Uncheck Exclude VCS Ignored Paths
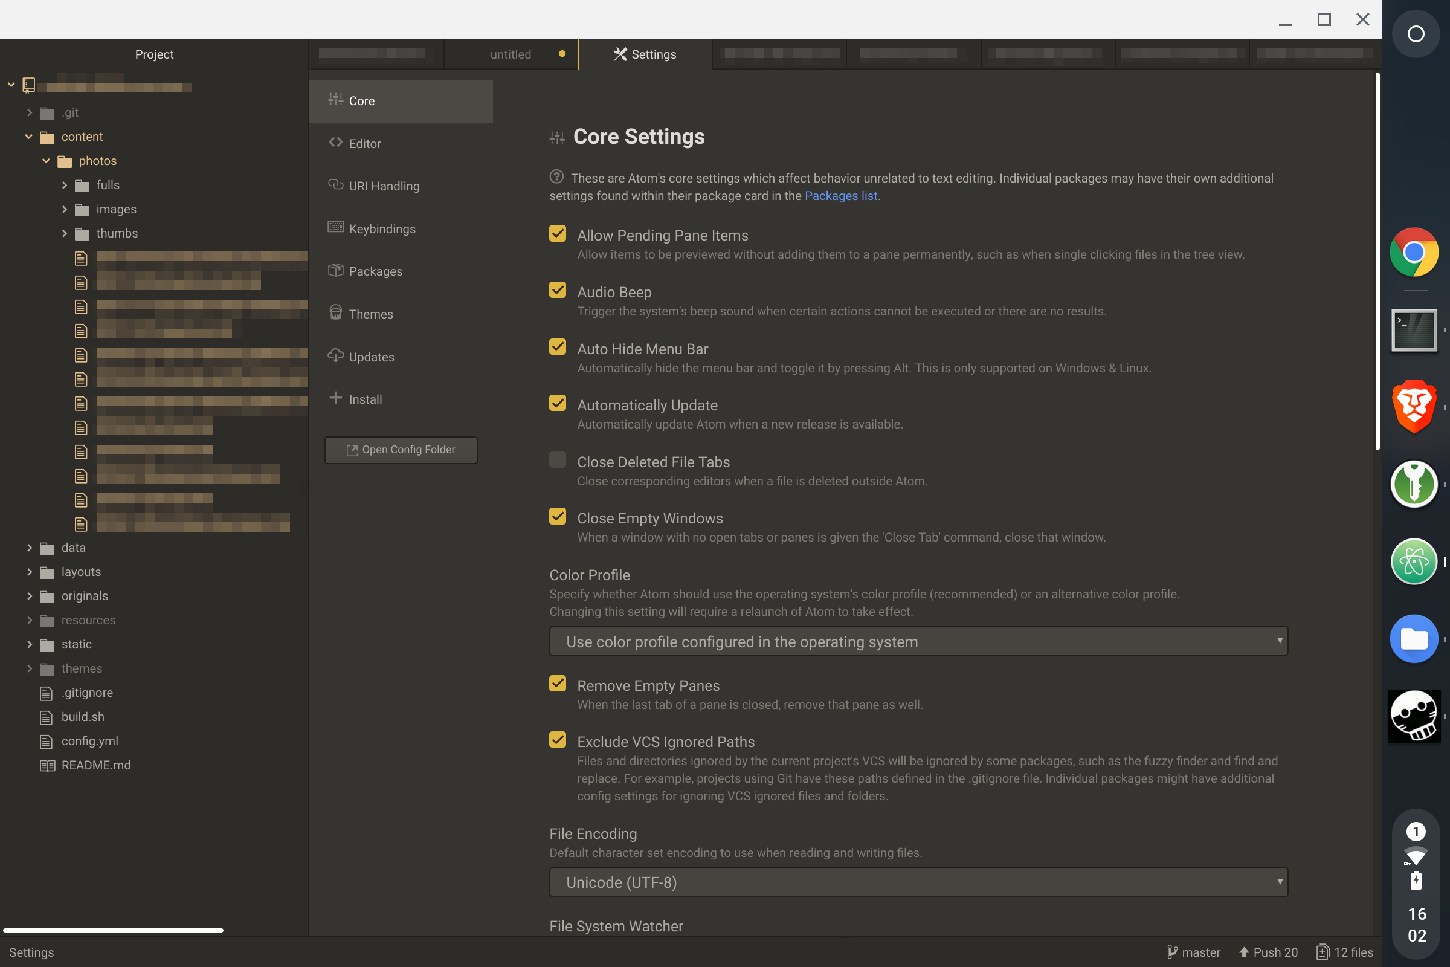The height and width of the screenshot is (967, 1450). 557,739
